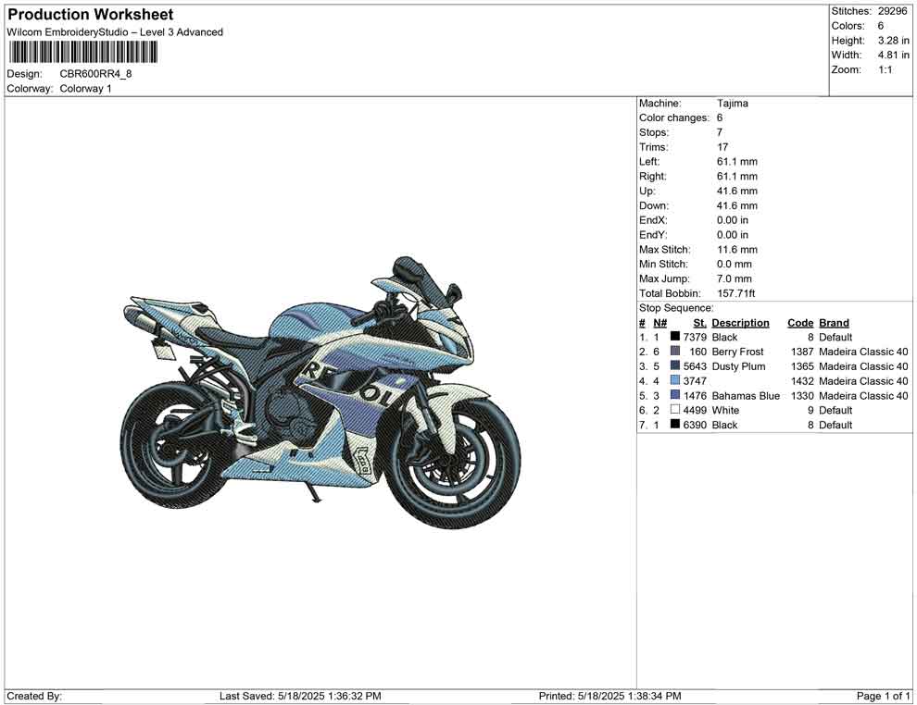Viewport: 917px width, 705px height.
Task: Click the thread code '1432'
Action: 802,381
